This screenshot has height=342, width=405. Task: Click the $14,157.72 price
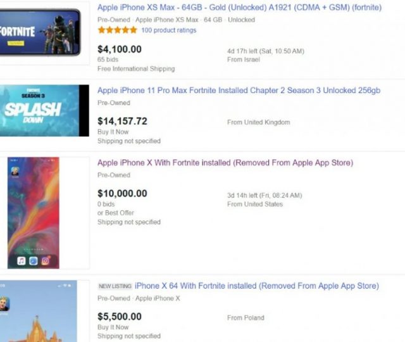coord(122,121)
